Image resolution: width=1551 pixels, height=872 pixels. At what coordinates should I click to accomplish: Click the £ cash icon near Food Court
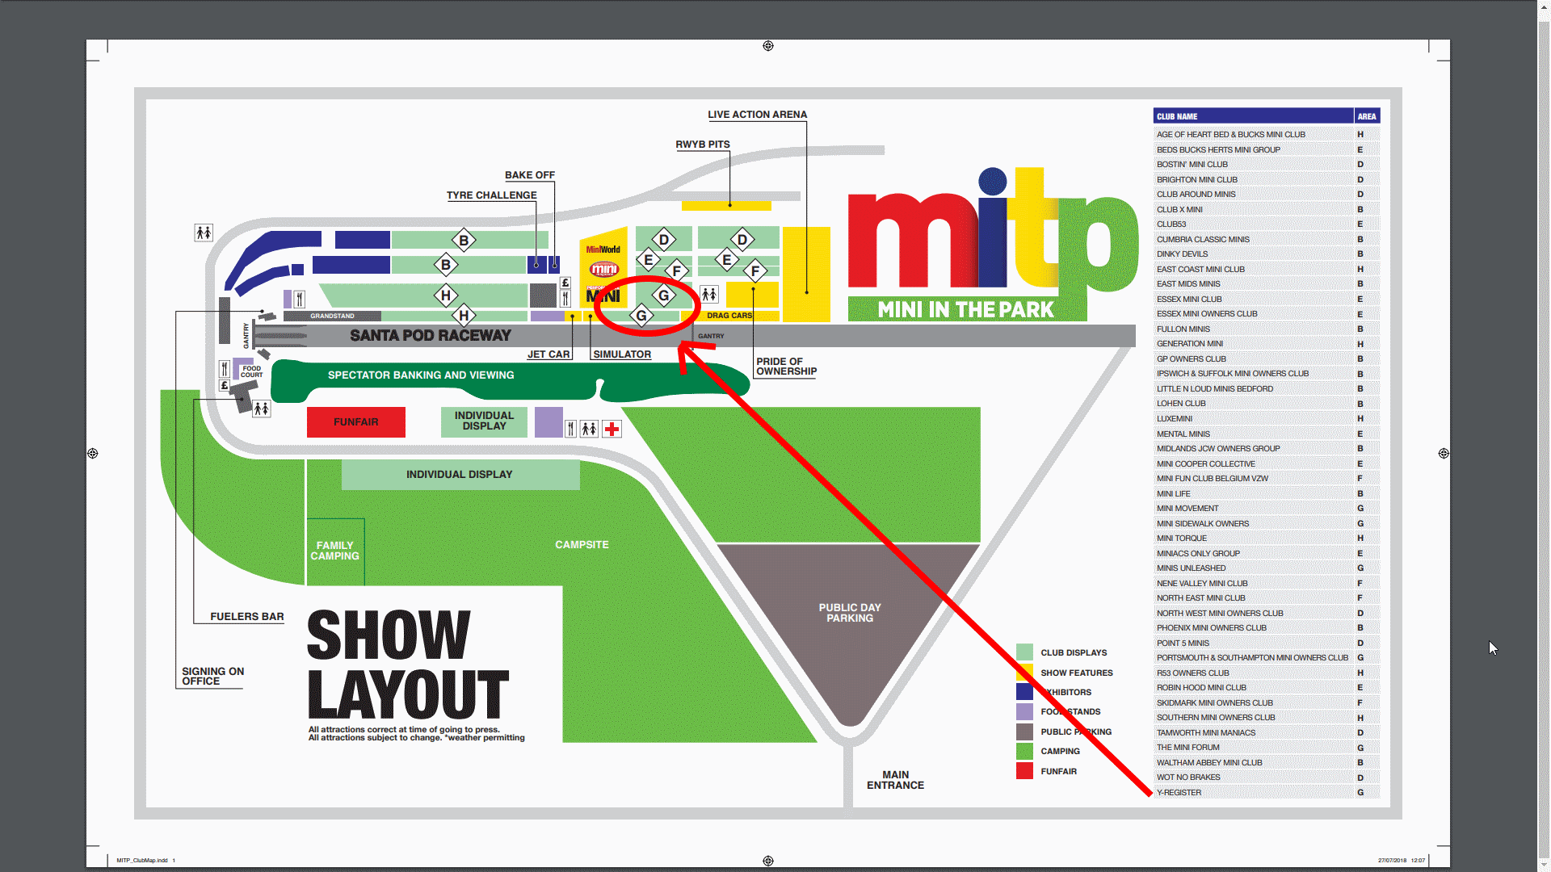point(225,385)
